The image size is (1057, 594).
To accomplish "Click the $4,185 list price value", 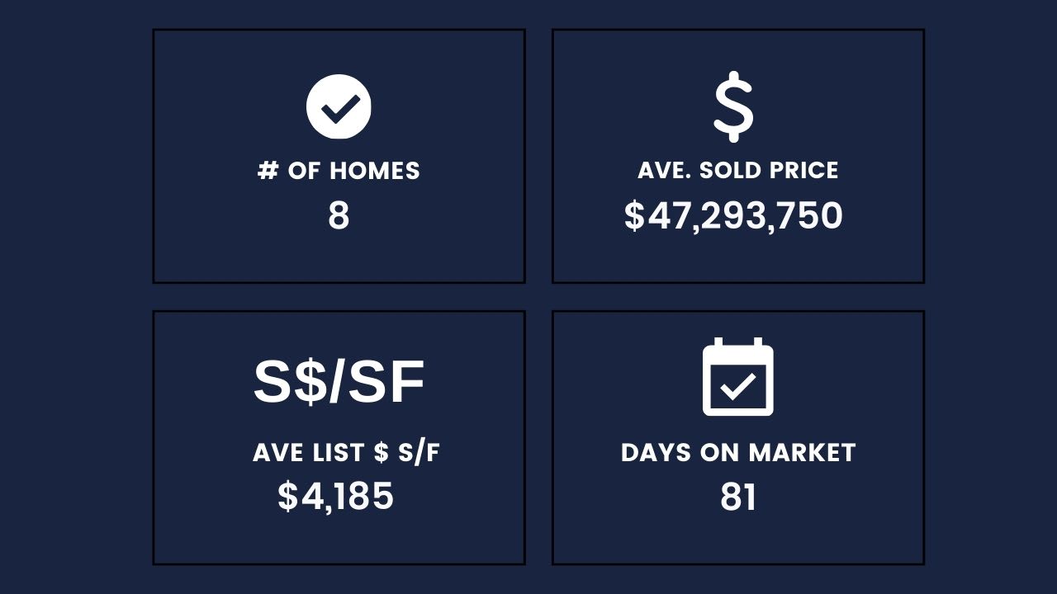I will pos(335,497).
